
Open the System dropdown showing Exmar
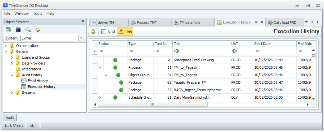(81, 38)
